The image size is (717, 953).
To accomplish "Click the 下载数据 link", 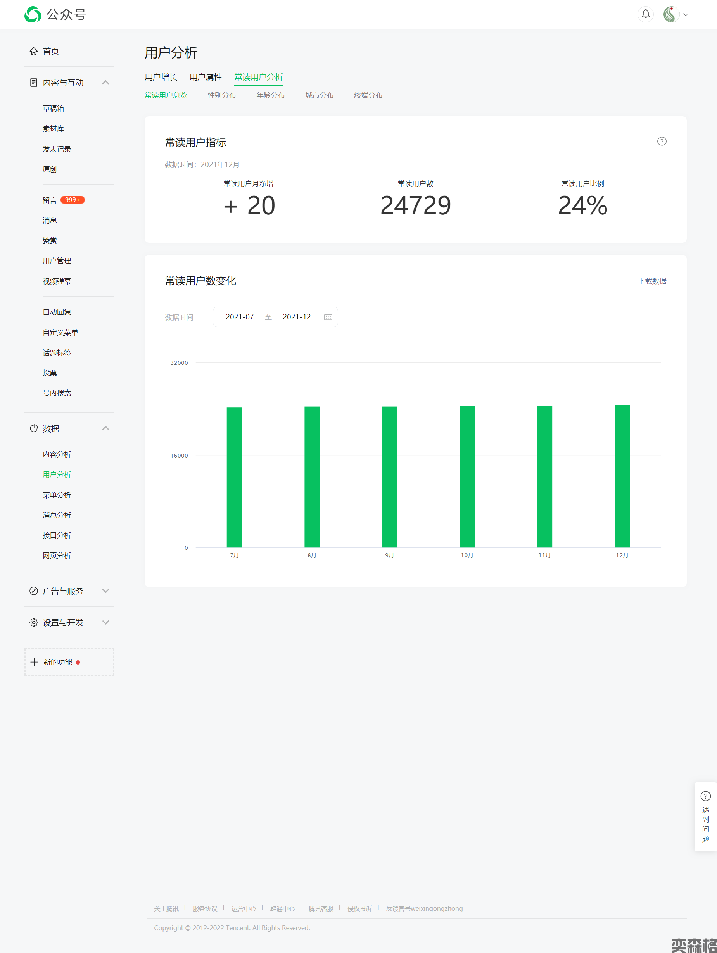I will pos(651,281).
